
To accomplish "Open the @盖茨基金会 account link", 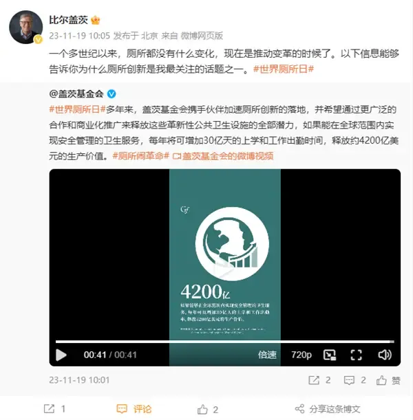I will click(76, 93).
